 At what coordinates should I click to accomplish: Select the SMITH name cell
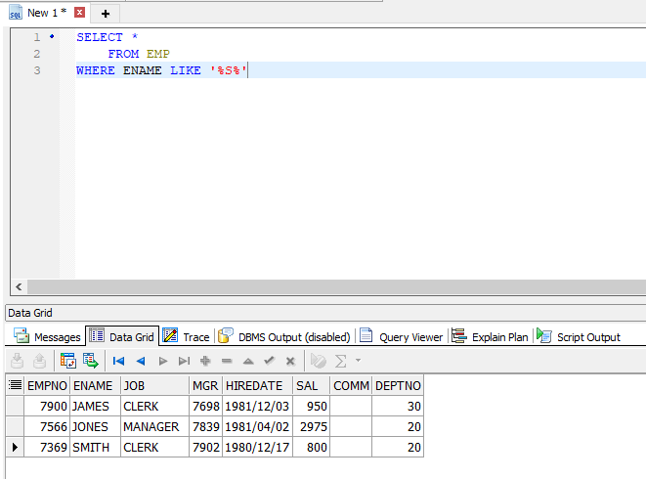click(x=95, y=448)
